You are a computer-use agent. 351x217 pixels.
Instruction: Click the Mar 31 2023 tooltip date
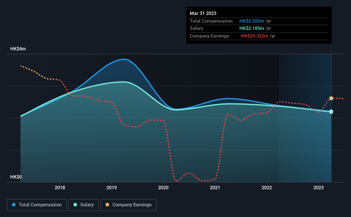coord(203,13)
